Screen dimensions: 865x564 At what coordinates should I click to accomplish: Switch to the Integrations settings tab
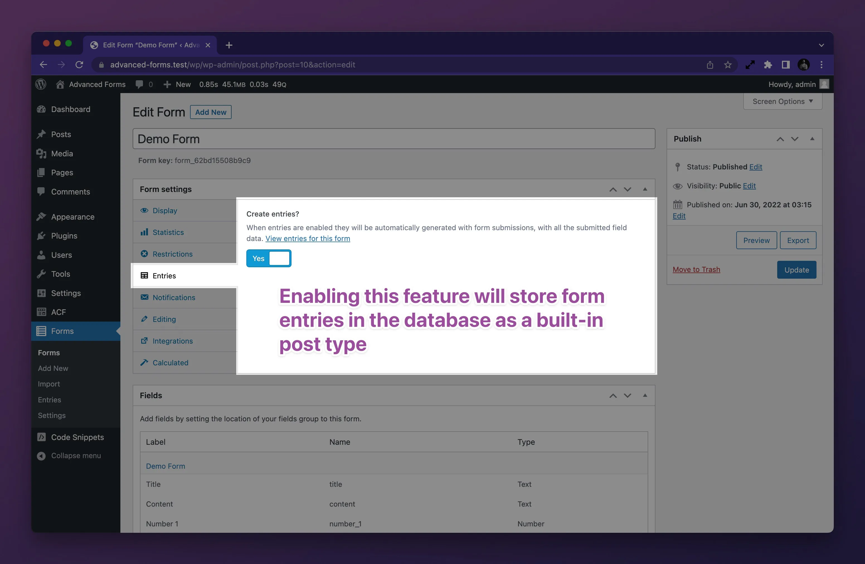click(185, 341)
